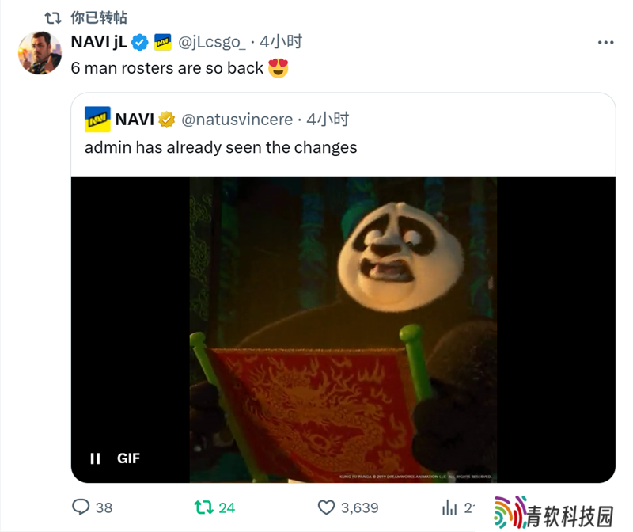Click the reply comment bubble icon
The width and height of the screenshot is (633, 532).
81,507
